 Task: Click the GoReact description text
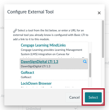click(x=26, y=77)
